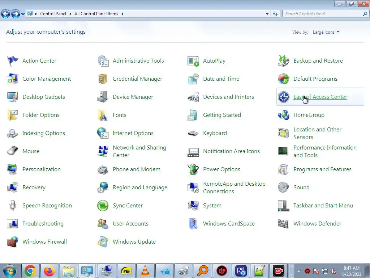
Task: Open Performance Information and Tools link
Action: coord(325,151)
